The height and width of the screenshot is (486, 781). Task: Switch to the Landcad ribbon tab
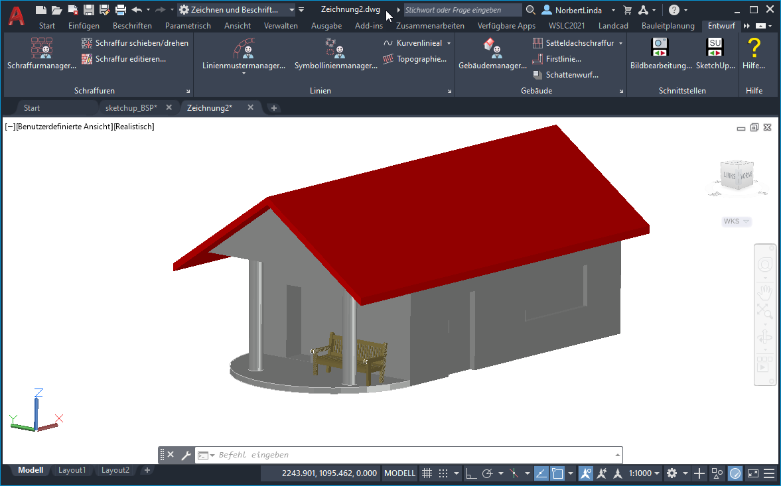613,26
